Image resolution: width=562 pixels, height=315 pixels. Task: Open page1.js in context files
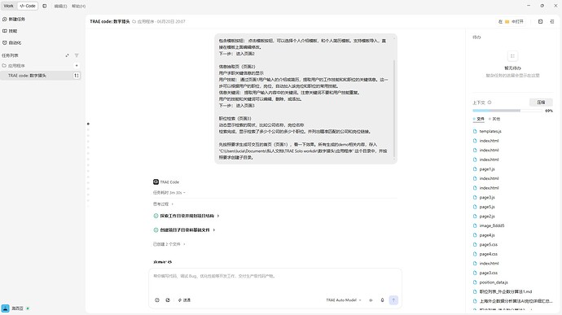pyautogui.click(x=487, y=169)
